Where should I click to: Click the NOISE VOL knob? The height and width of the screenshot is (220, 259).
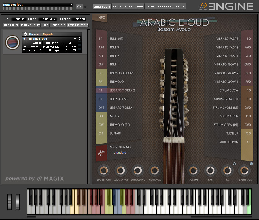click(x=155, y=171)
